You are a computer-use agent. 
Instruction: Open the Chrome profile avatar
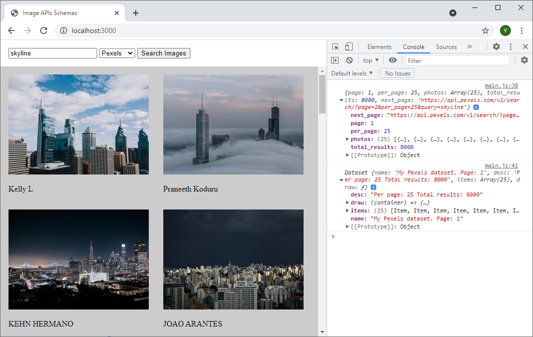point(505,30)
